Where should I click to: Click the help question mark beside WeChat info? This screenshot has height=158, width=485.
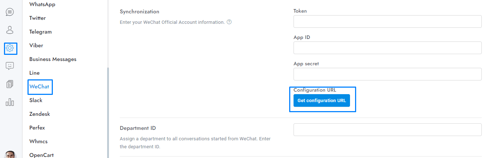click(x=229, y=22)
